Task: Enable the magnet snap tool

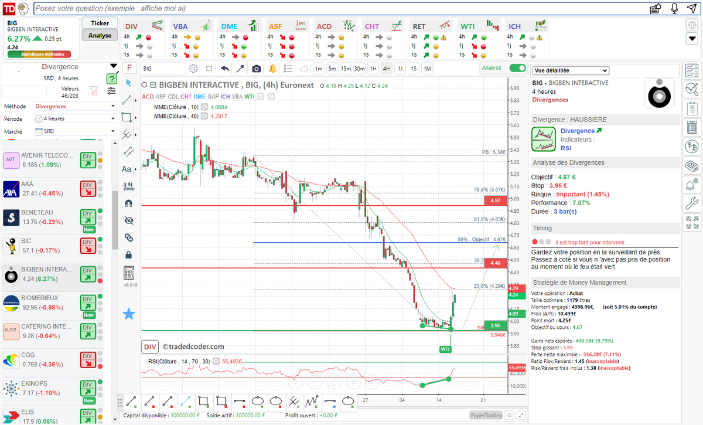Action: (x=129, y=204)
